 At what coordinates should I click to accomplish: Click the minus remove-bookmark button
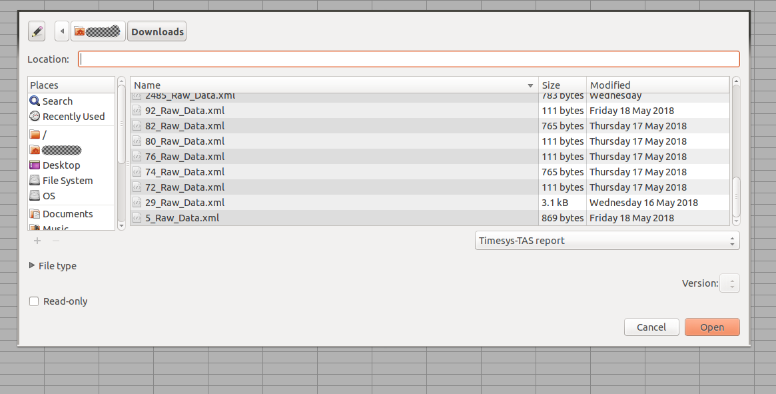click(56, 241)
